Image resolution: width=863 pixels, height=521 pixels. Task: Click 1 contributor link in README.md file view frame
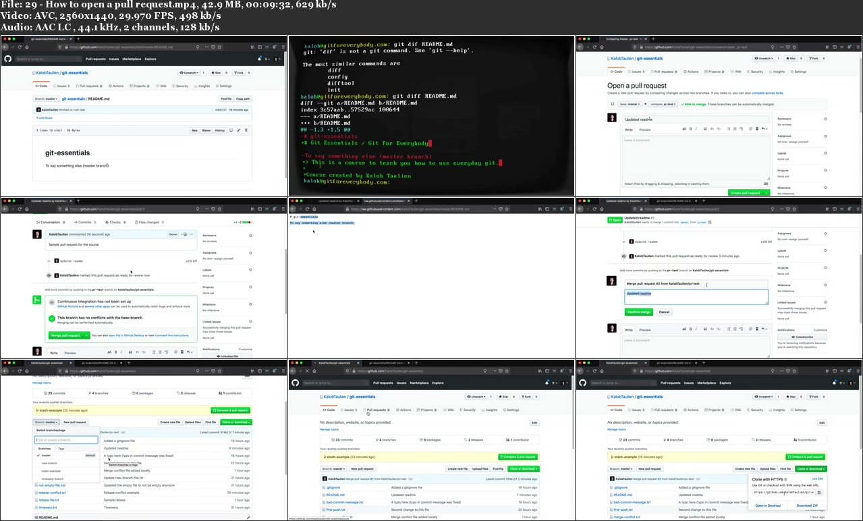44,117
